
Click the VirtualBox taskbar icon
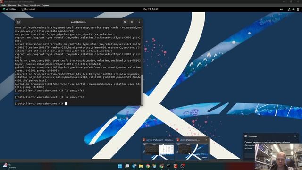pos(175,166)
